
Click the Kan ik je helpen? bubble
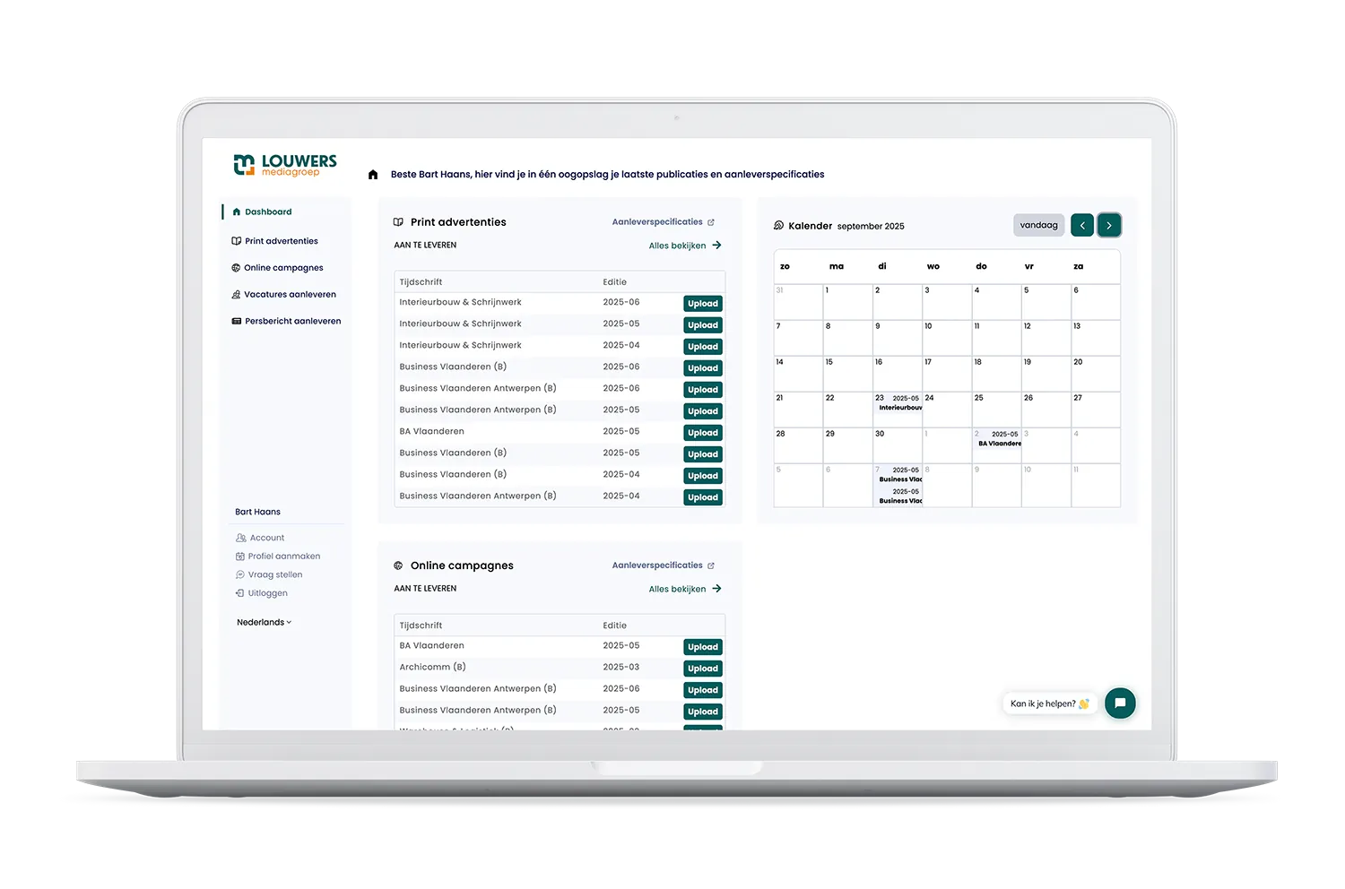point(1049,703)
